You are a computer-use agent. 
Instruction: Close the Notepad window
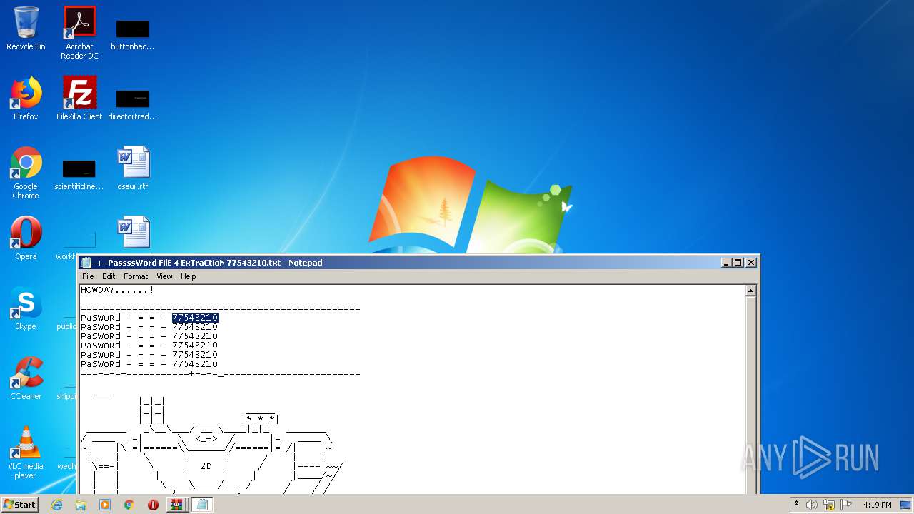[750, 263]
